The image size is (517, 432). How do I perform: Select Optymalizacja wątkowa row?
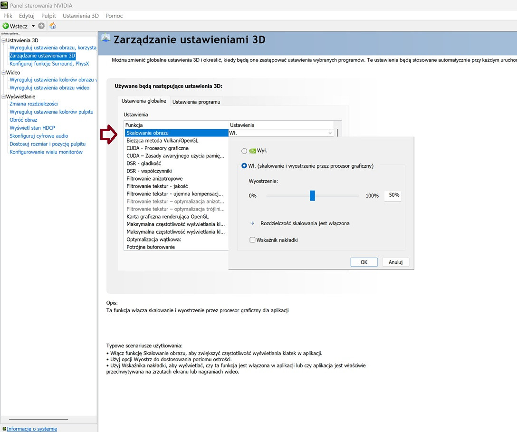(176, 240)
